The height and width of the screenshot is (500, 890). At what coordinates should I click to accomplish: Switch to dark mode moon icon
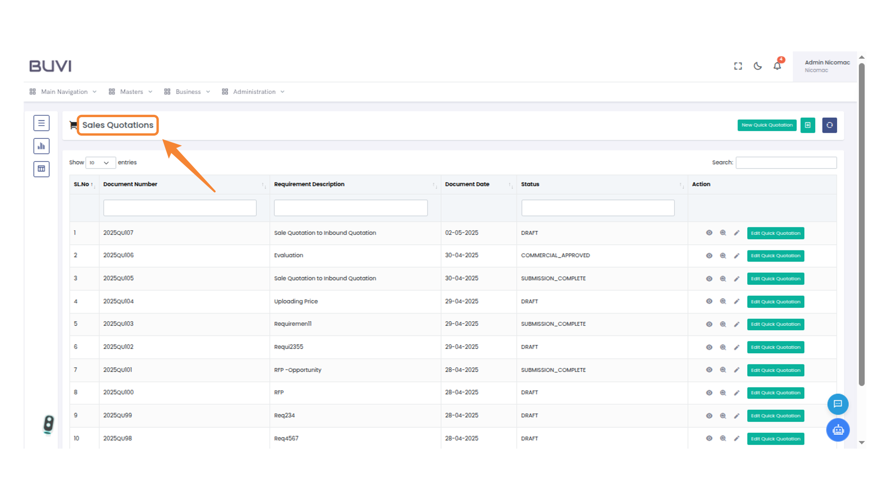tap(758, 66)
